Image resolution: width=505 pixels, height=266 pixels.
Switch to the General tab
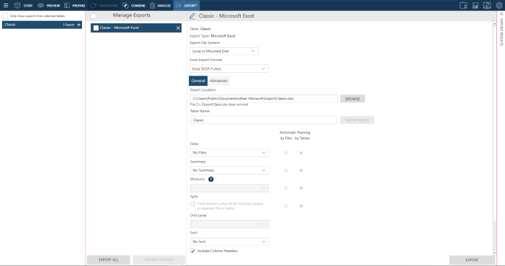(x=198, y=81)
